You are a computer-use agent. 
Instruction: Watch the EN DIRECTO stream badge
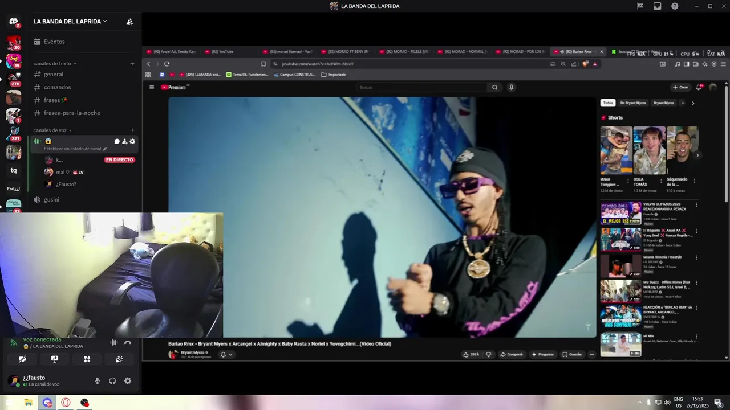click(119, 160)
